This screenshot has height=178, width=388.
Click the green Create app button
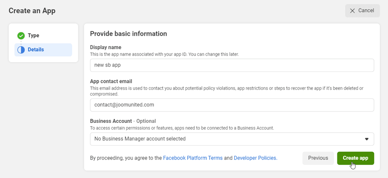[x=356, y=158]
